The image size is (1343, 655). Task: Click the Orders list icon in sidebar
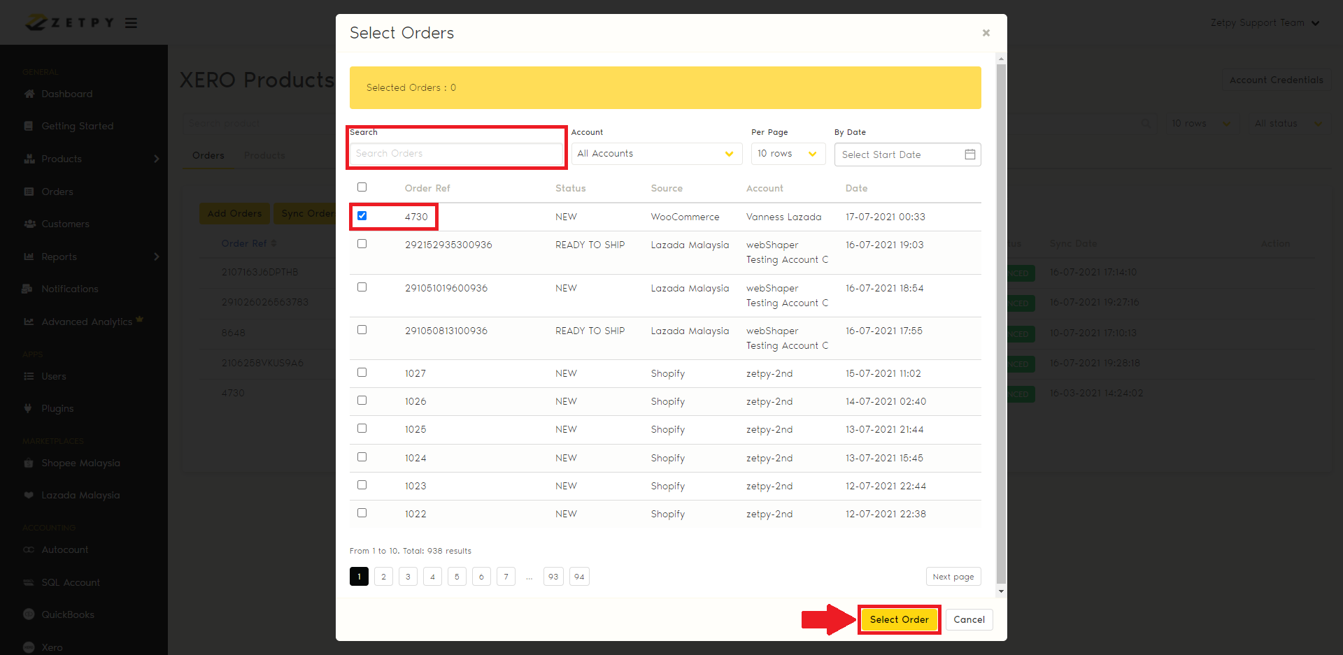click(29, 192)
